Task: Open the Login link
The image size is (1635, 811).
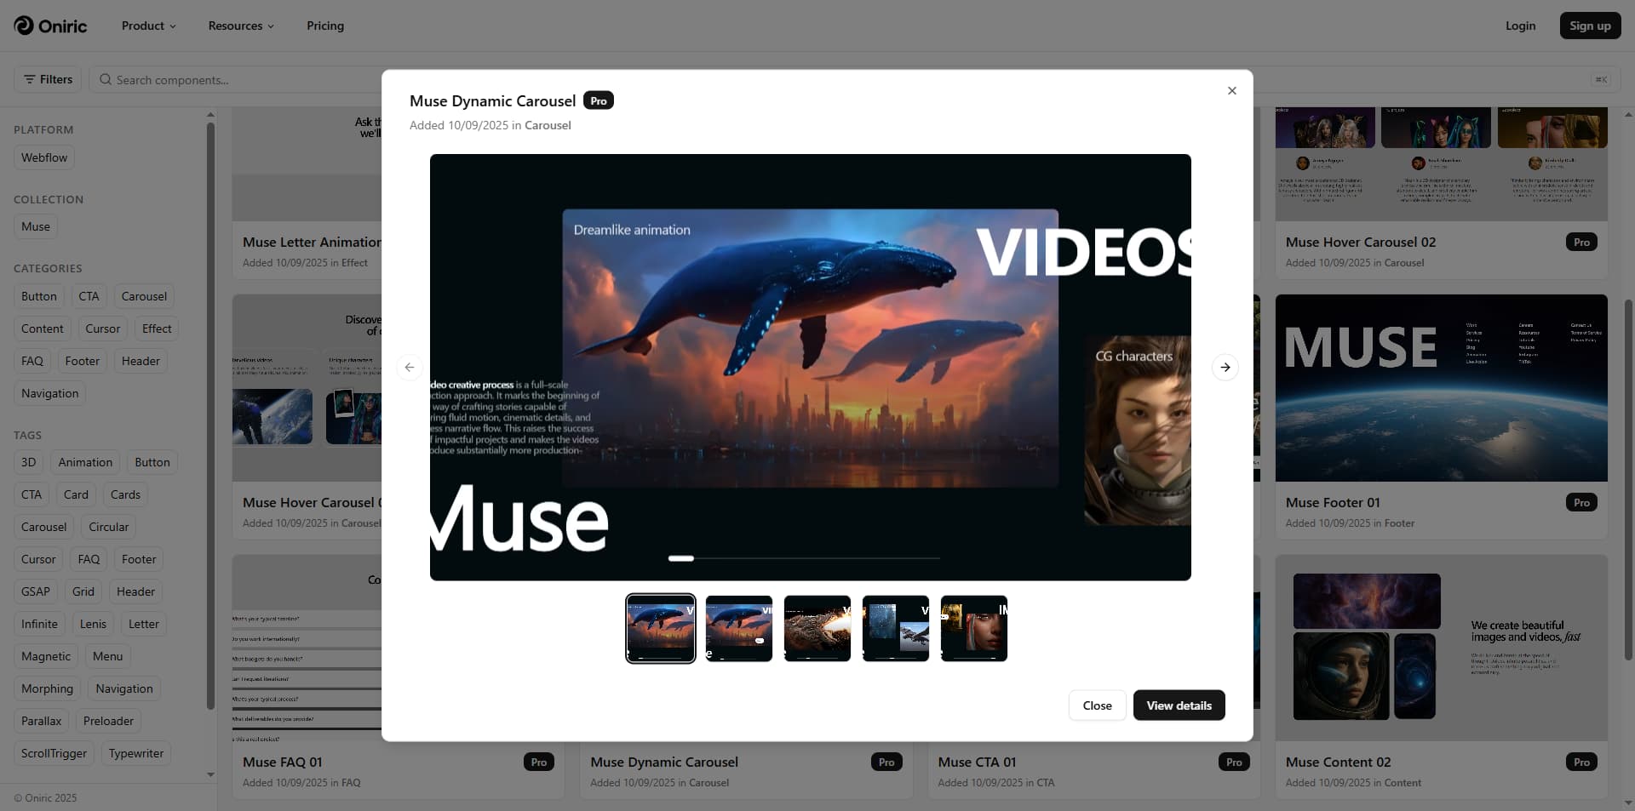Action: [x=1520, y=26]
